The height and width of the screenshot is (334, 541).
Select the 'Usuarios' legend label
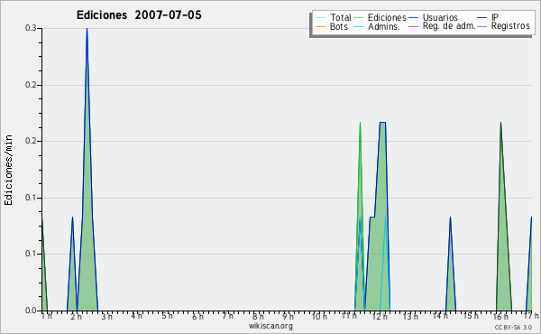click(x=440, y=17)
